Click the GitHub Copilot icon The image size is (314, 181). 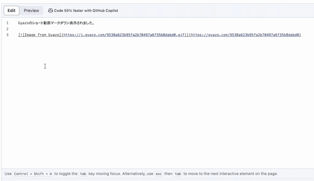pyautogui.click(x=50, y=10)
